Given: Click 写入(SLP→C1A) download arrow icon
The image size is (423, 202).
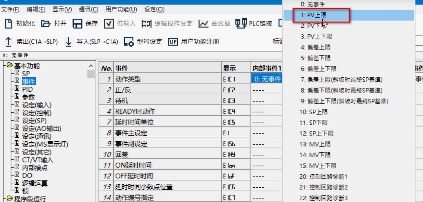Looking at the screenshot, I should click(69, 42).
